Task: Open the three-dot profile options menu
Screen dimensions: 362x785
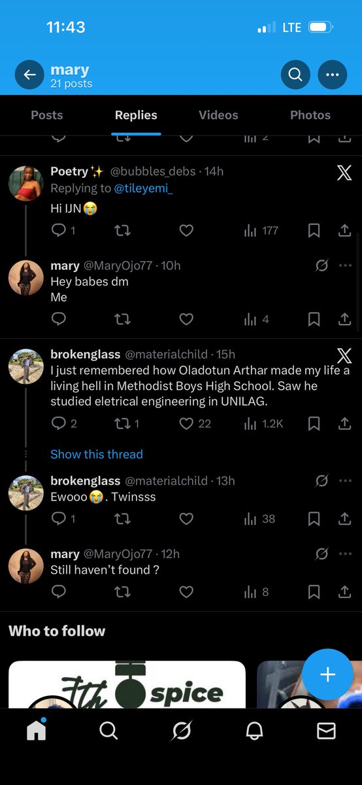Action: pos(333,75)
